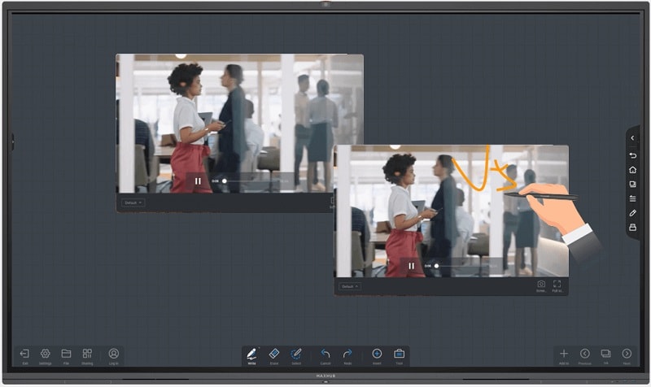Open Default dropdown under lower-right video
Viewport: 651px width, 387px height.
[x=350, y=287]
